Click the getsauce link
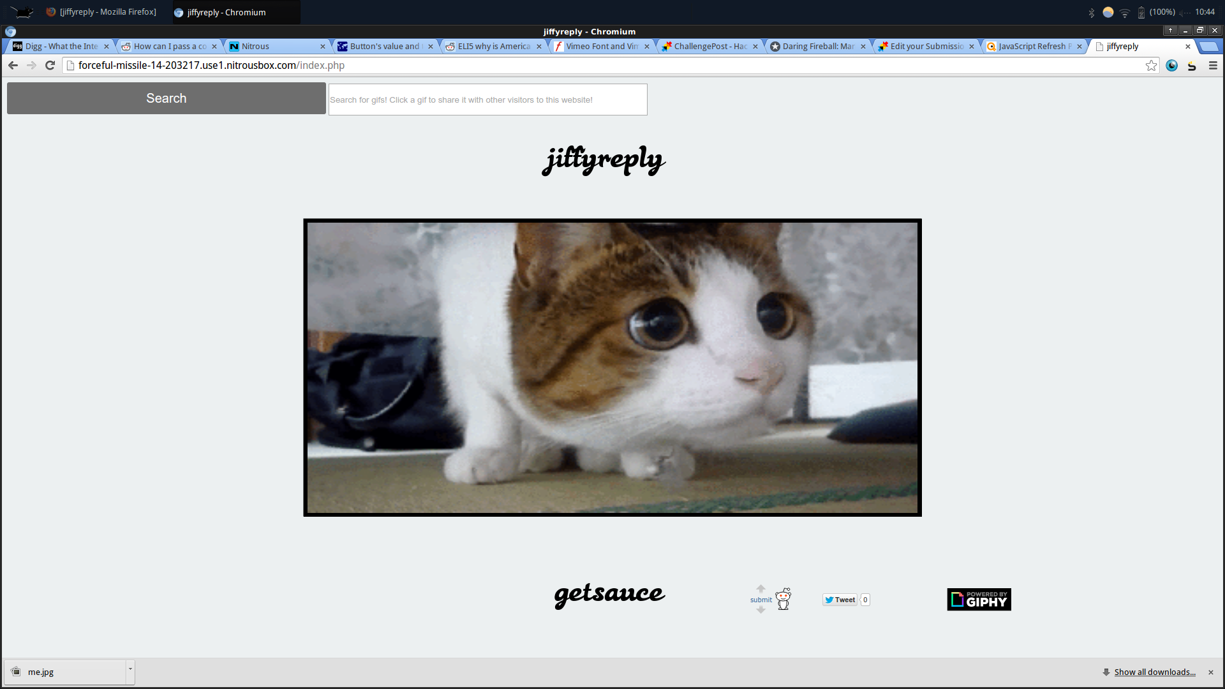 609,593
